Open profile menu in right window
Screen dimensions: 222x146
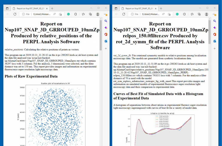(x=206, y=14)
